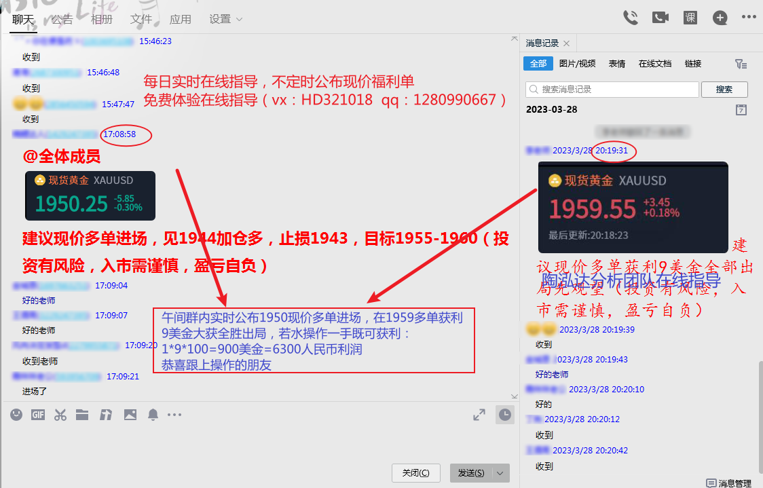The width and height of the screenshot is (763, 488).
Task: Switch to the 聊天 tab
Action: click(x=23, y=20)
